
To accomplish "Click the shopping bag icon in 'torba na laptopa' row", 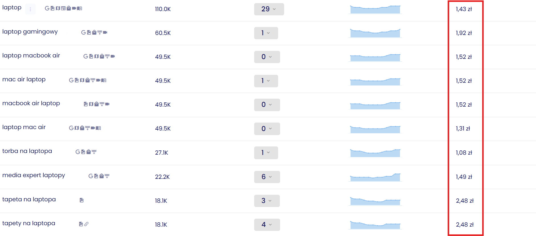I will coord(89,152).
